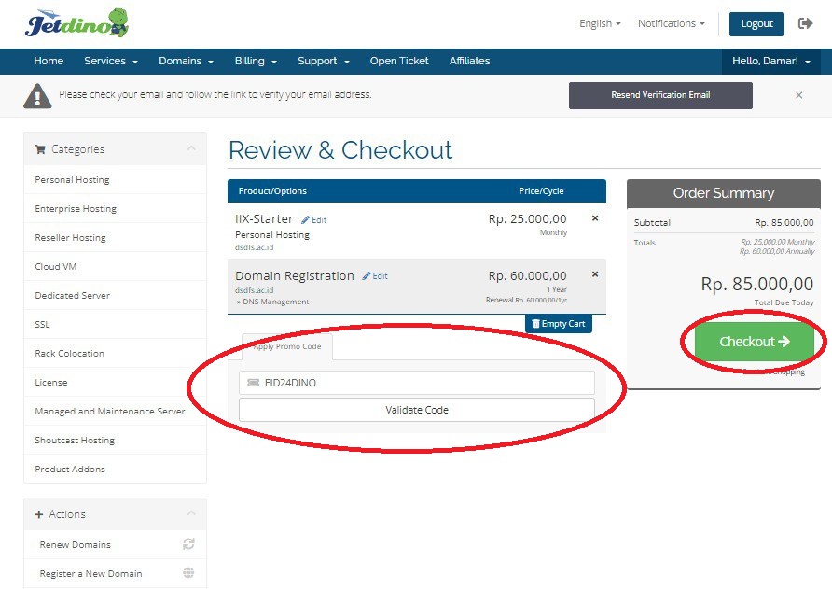This screenshot has width=832, height=589.
Task: Click the Jetdino logo
Action: point(76,23)
